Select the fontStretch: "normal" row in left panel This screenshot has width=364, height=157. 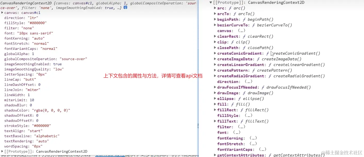(27, 43)
